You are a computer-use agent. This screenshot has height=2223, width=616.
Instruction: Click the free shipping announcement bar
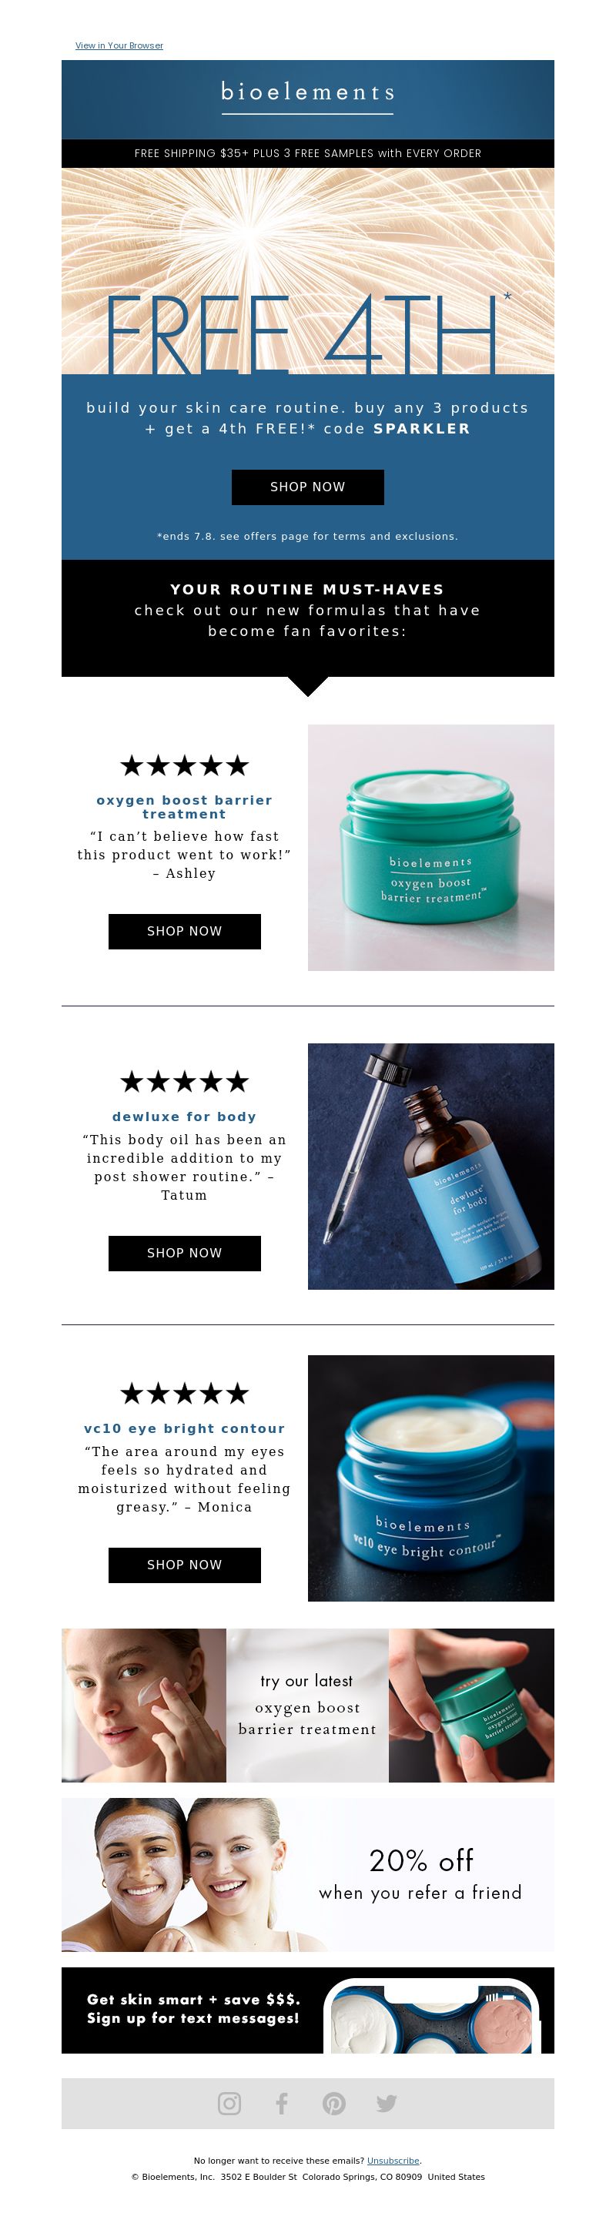(308, 153)
